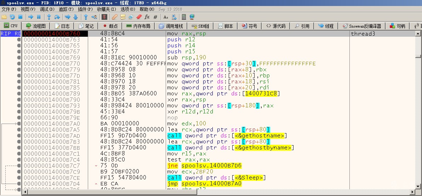Open Scylla with the red S icon

tap(104, 17)
